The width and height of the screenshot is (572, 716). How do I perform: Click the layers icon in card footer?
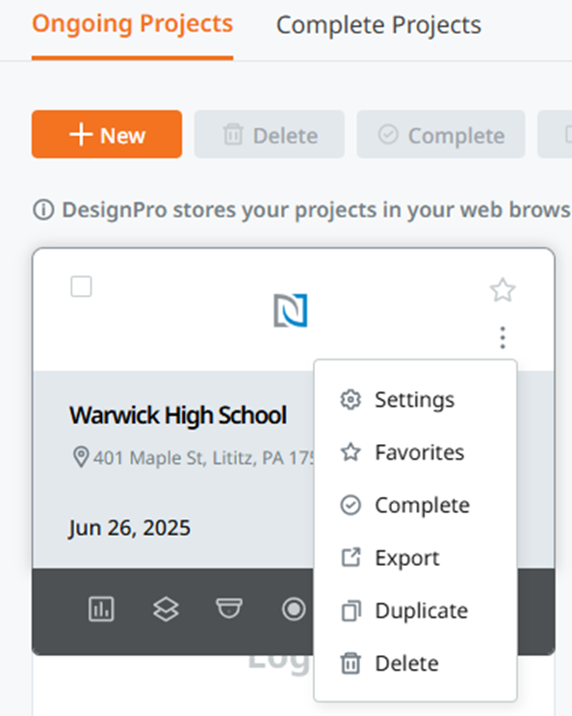[x=166, y=609]
